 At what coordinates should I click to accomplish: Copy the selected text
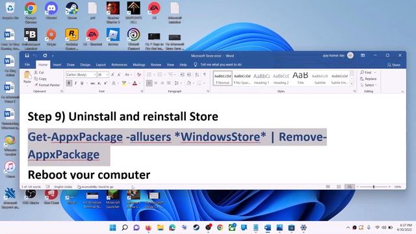pyautogui.click(x=40, y=79)
